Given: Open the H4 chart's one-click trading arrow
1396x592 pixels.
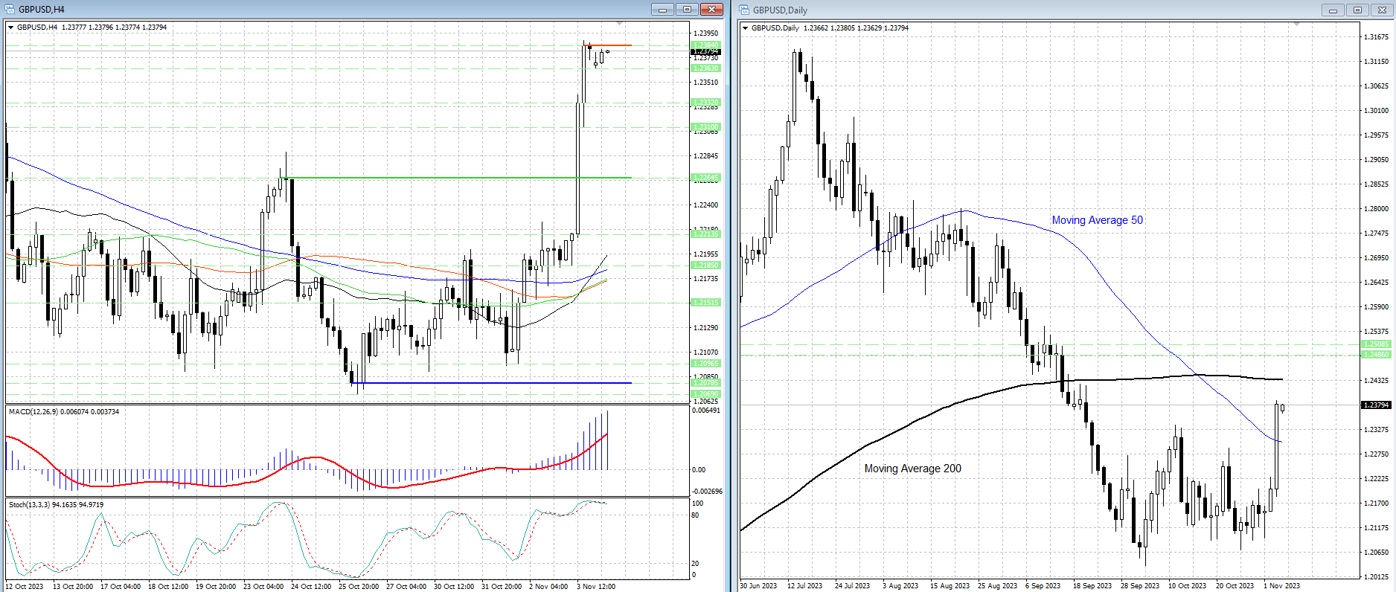Looking at the screenshot, I should 11,28.
